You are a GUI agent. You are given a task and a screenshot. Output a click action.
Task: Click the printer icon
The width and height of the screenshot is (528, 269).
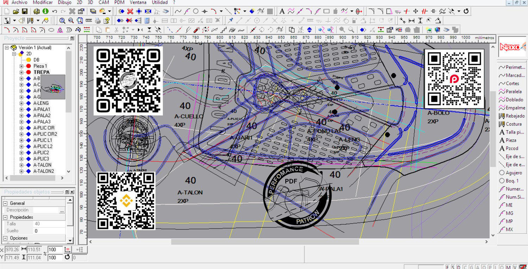click(98, 20)
